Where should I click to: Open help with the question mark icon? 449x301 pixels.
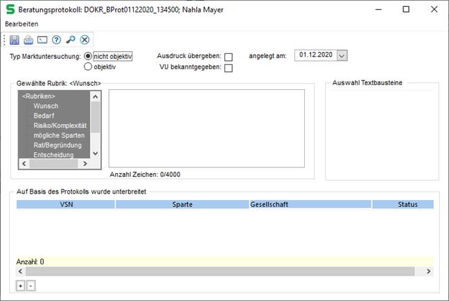click(56, 40)
